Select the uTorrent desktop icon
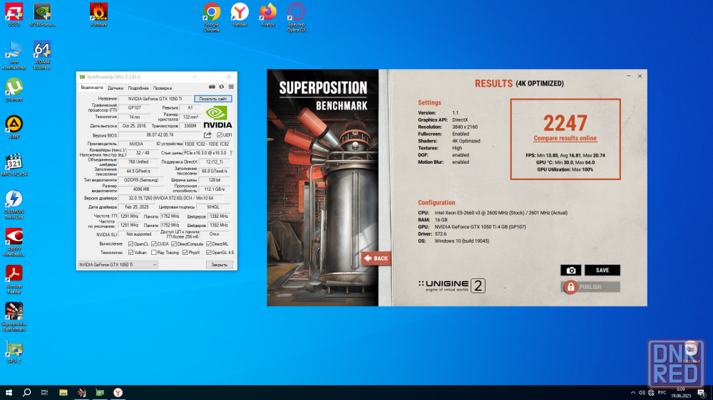Image resolution: width=713 pixels, height=400 pixels. point(14,90)
